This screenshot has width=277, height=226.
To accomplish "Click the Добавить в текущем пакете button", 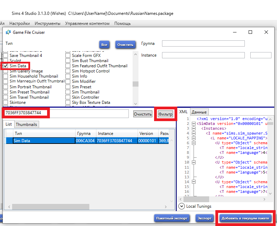I will (x=245, y=218).
